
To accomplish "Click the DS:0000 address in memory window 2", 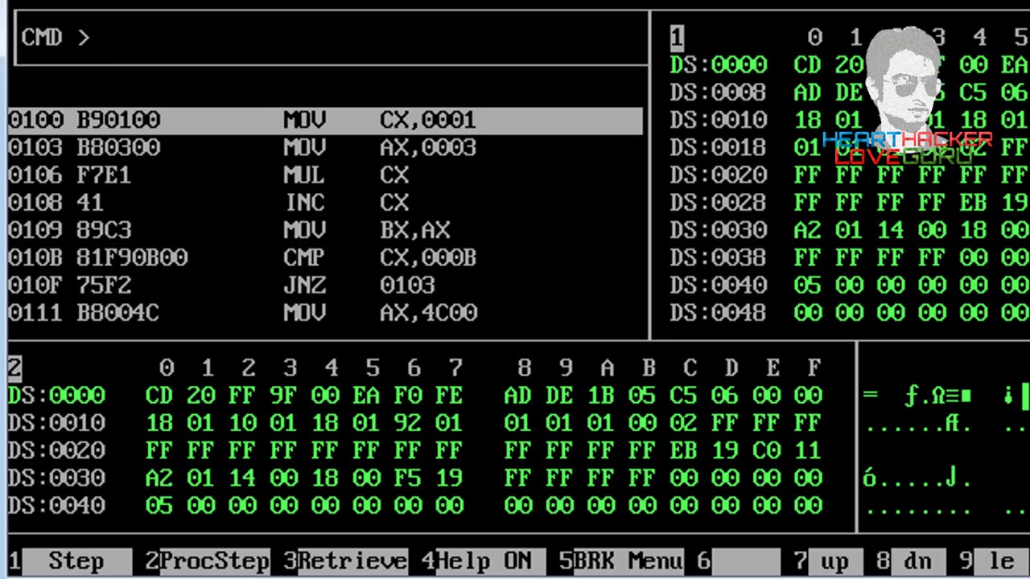I will point(56,395).
